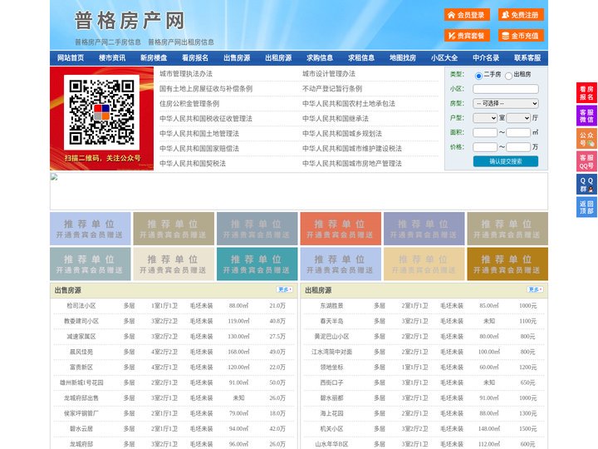Open the 领地坐标 rental listing
This screenshot has width=598, height=449.
[331, 368]
